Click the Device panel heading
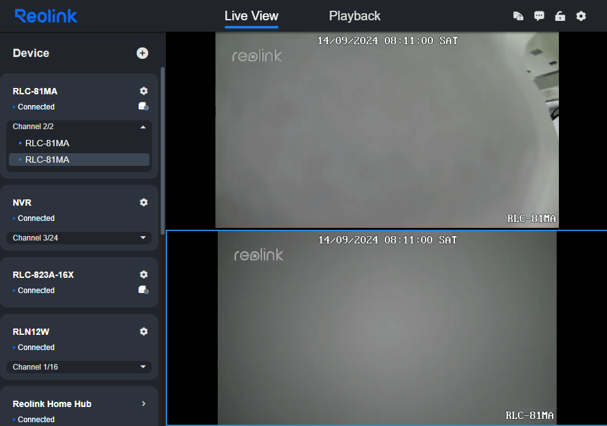This screenshot has width=607, height=426. (x=31, y=53)
